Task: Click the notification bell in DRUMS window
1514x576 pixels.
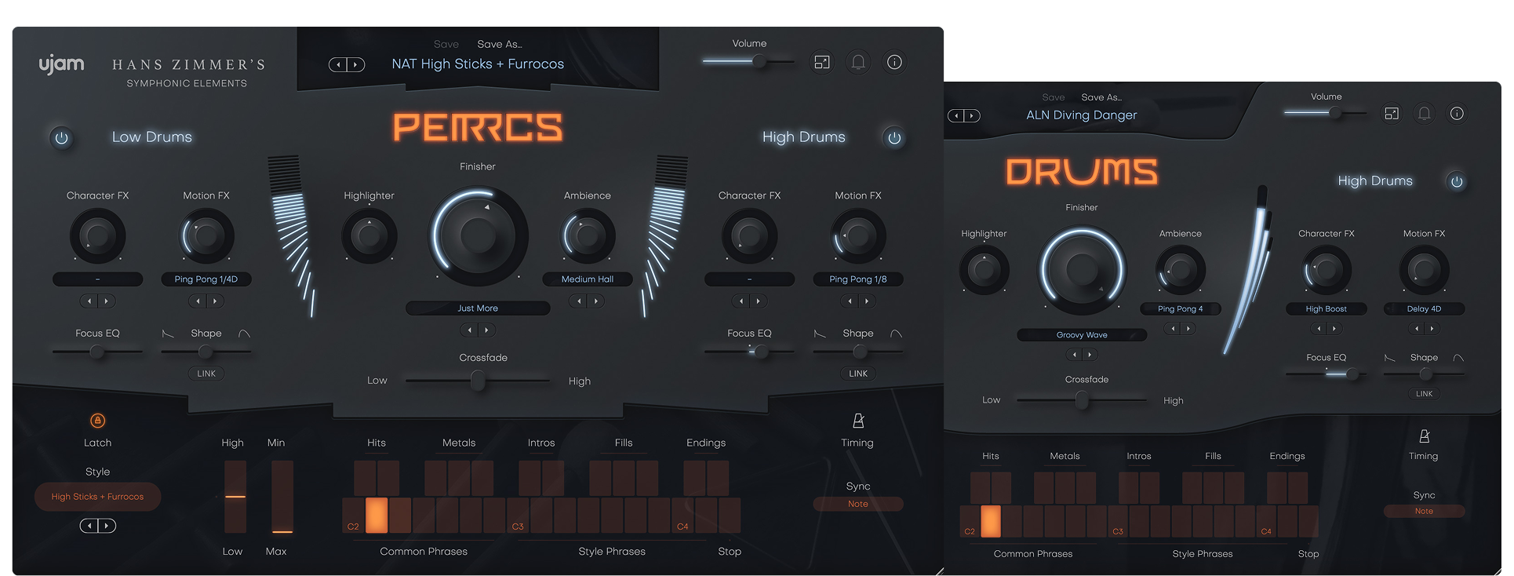Action: coord(1425,114)
